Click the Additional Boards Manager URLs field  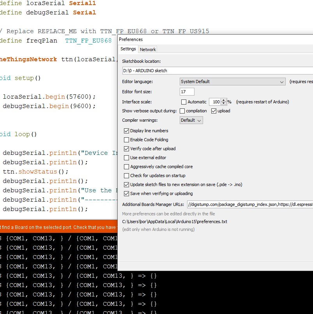250,204
